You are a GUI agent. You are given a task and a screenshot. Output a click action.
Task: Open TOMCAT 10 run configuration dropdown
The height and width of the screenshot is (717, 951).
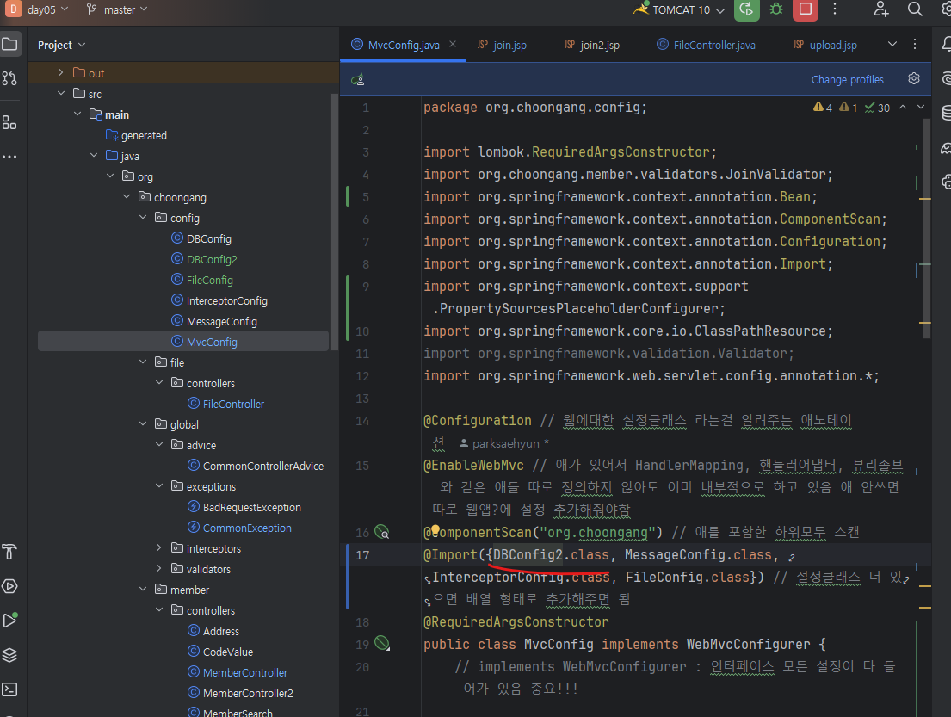tap(679, 9)
